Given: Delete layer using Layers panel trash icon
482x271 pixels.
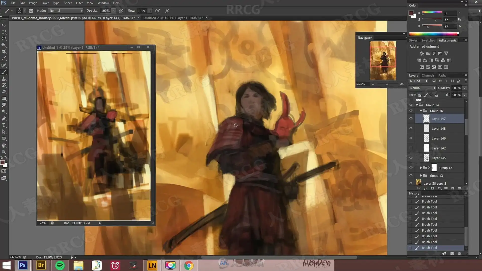Looking at the screenshot, I should [x=459, y=188].
